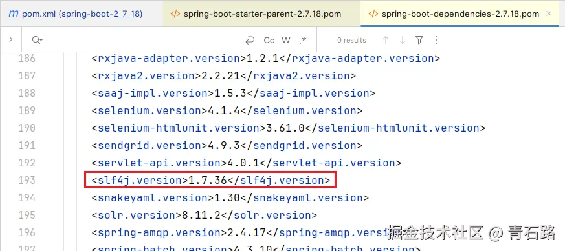The height and width of the screenshot is (251, 565).
Task: Open search history dropdown magnifier
Action: click(37, 40)
